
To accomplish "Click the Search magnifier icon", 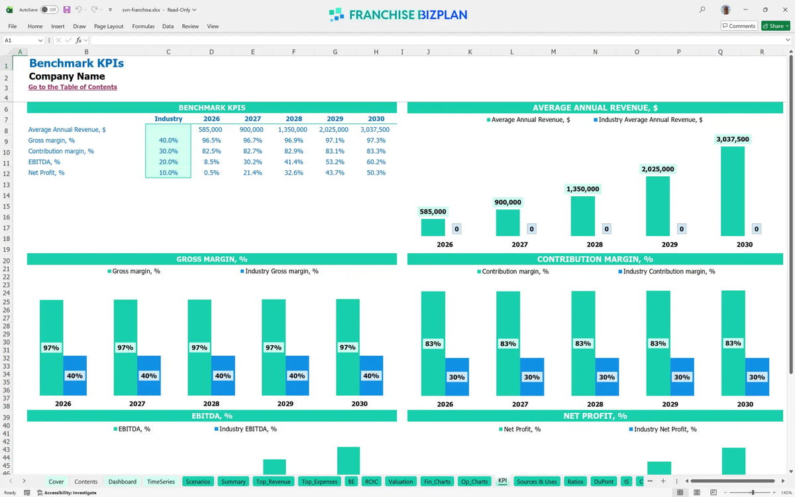I will pyautogui.click(x=702, y=10).
